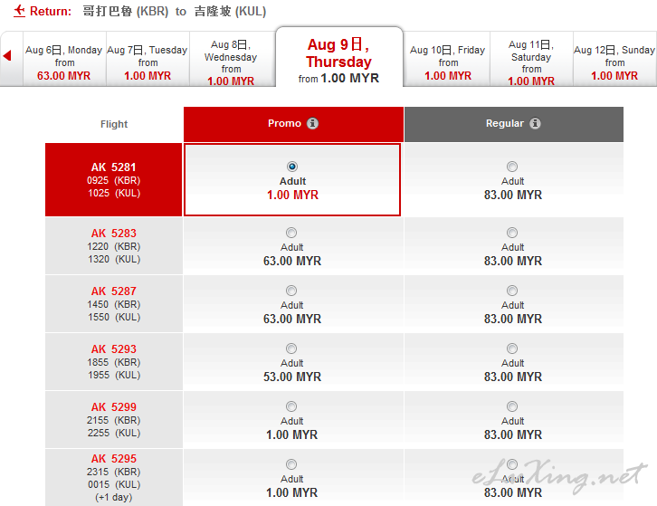Select Promo 1.00 MYR for AK 5299
Image resolution: width=657 pixels, height=506 pixels.
point(291,406)
